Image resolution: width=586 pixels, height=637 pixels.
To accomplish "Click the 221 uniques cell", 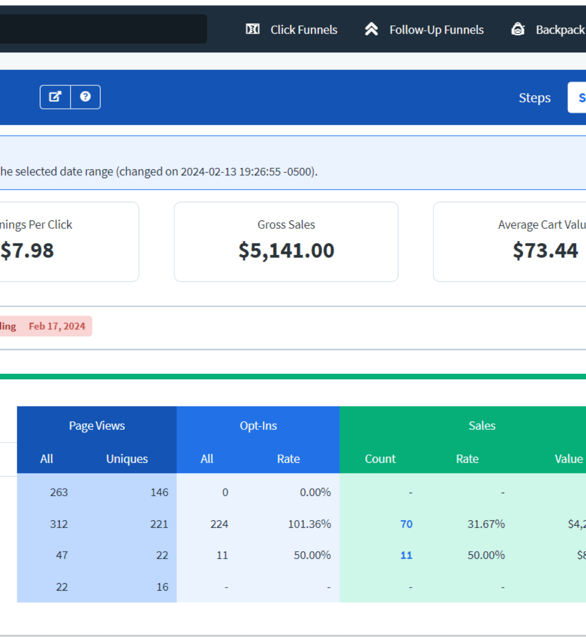I will click(x=159, y=524).
